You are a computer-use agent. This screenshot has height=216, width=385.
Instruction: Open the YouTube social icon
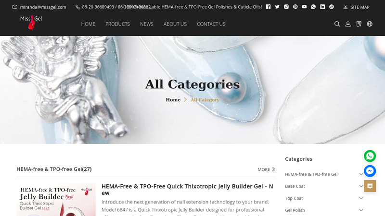304,7
